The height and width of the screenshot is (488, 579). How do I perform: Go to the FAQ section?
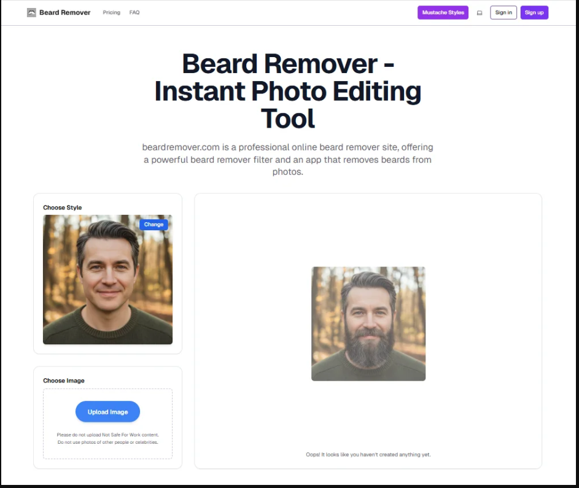(x=134, y=12)
